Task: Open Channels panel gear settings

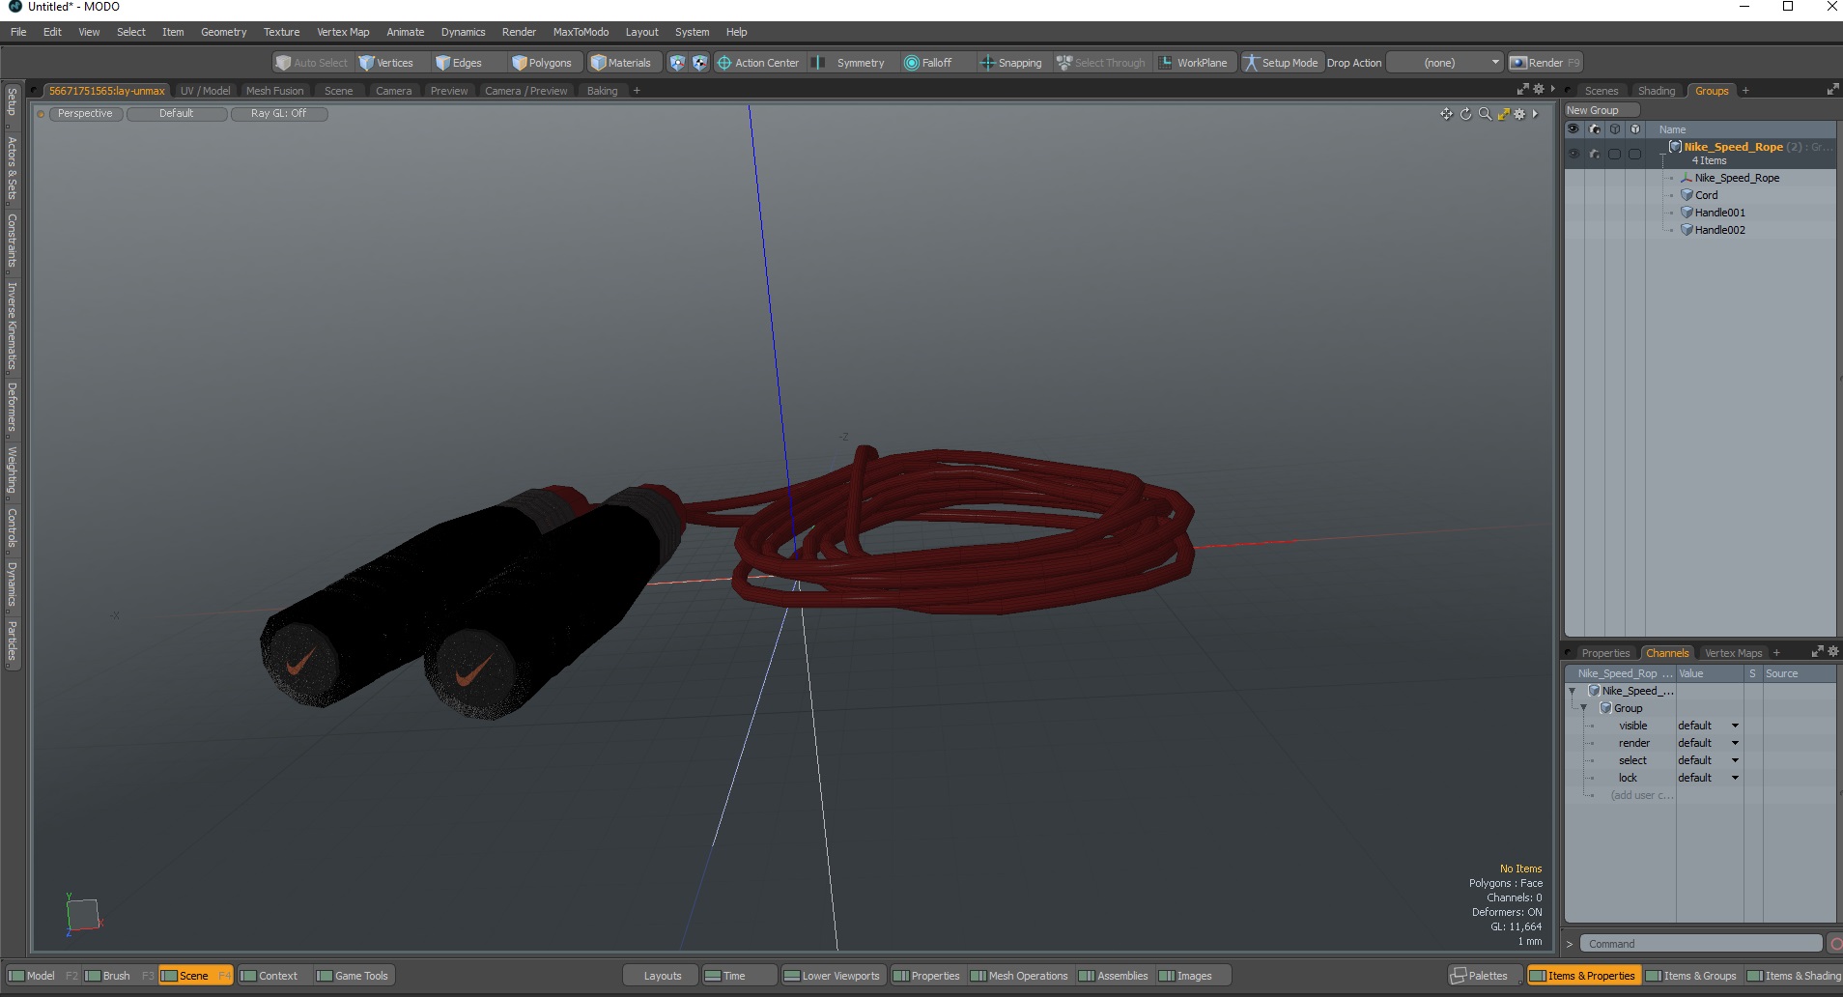Action: [x=1833, y=652]
